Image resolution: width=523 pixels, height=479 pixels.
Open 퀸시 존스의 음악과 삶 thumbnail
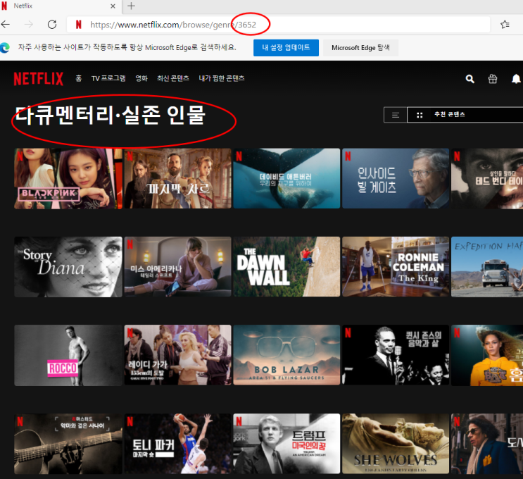396,355
